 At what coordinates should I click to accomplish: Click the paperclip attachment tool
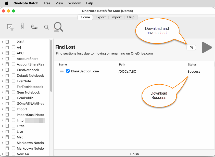pos(22,26)
